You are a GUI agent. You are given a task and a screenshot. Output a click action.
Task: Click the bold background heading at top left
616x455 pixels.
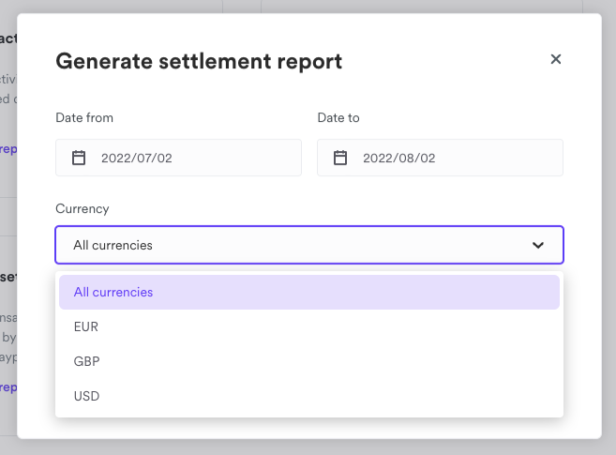pos(8,38)
